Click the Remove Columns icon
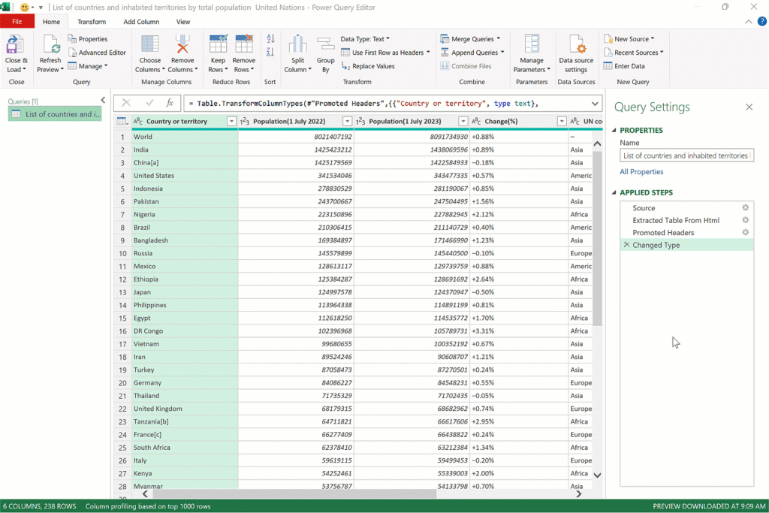 click(x=181, y=45)
